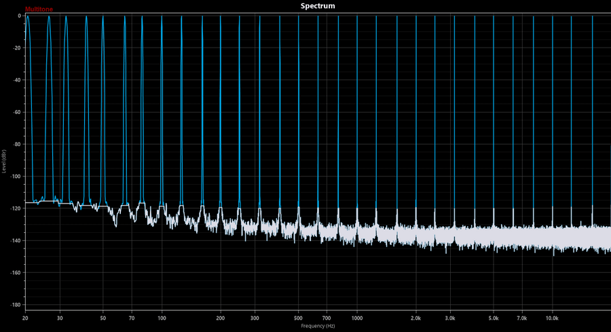
Task: Click the 500 Hz frequency tick label
Action: click(298, 318)
